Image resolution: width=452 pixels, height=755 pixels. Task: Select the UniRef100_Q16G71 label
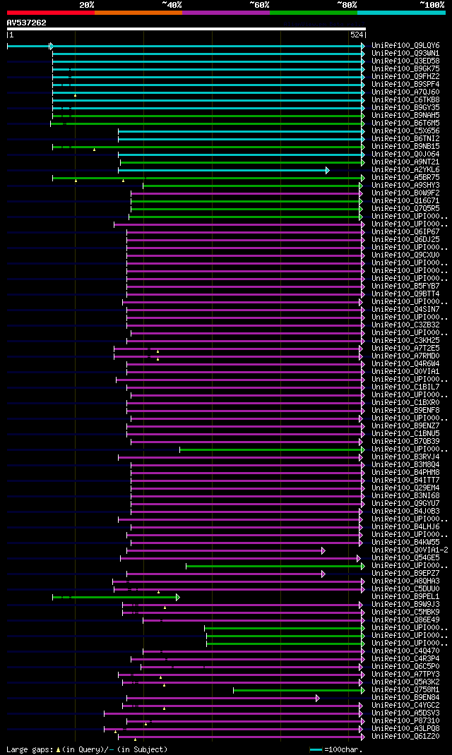405,201
